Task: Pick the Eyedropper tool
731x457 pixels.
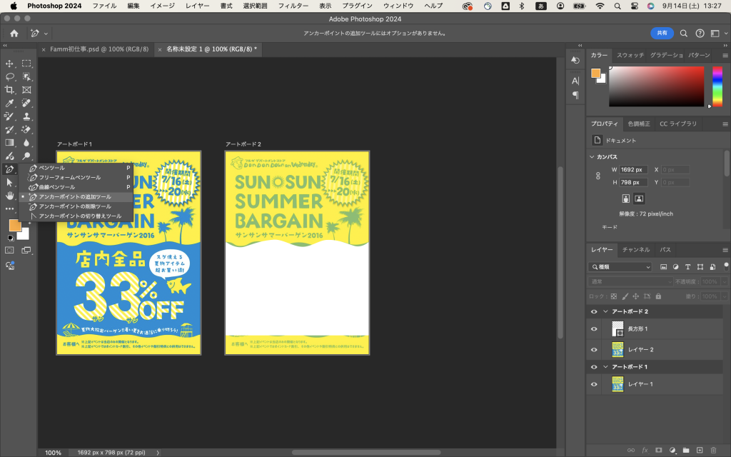Action: click(10, 103)
